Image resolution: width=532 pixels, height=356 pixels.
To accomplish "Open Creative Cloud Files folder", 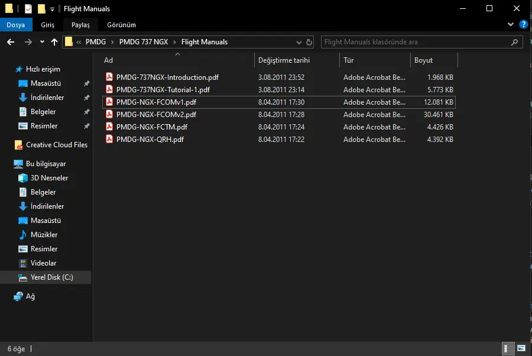I will pos(57,144).
